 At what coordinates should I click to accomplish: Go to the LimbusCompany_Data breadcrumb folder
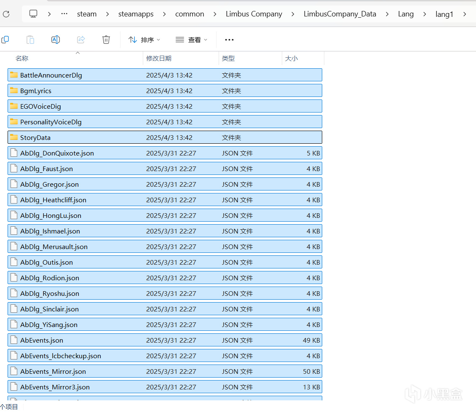[x=340, y=14]
